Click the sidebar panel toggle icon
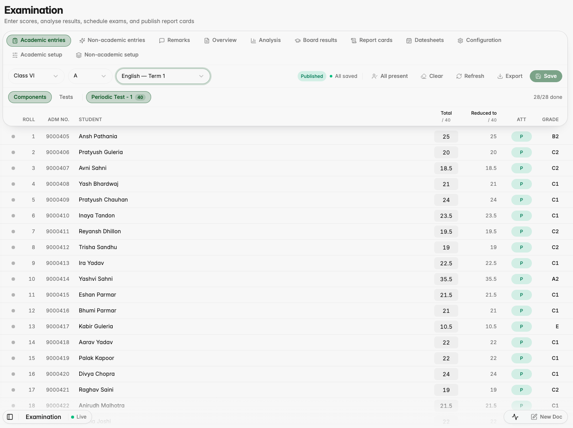The image size is (573, 428). [10, 417]
